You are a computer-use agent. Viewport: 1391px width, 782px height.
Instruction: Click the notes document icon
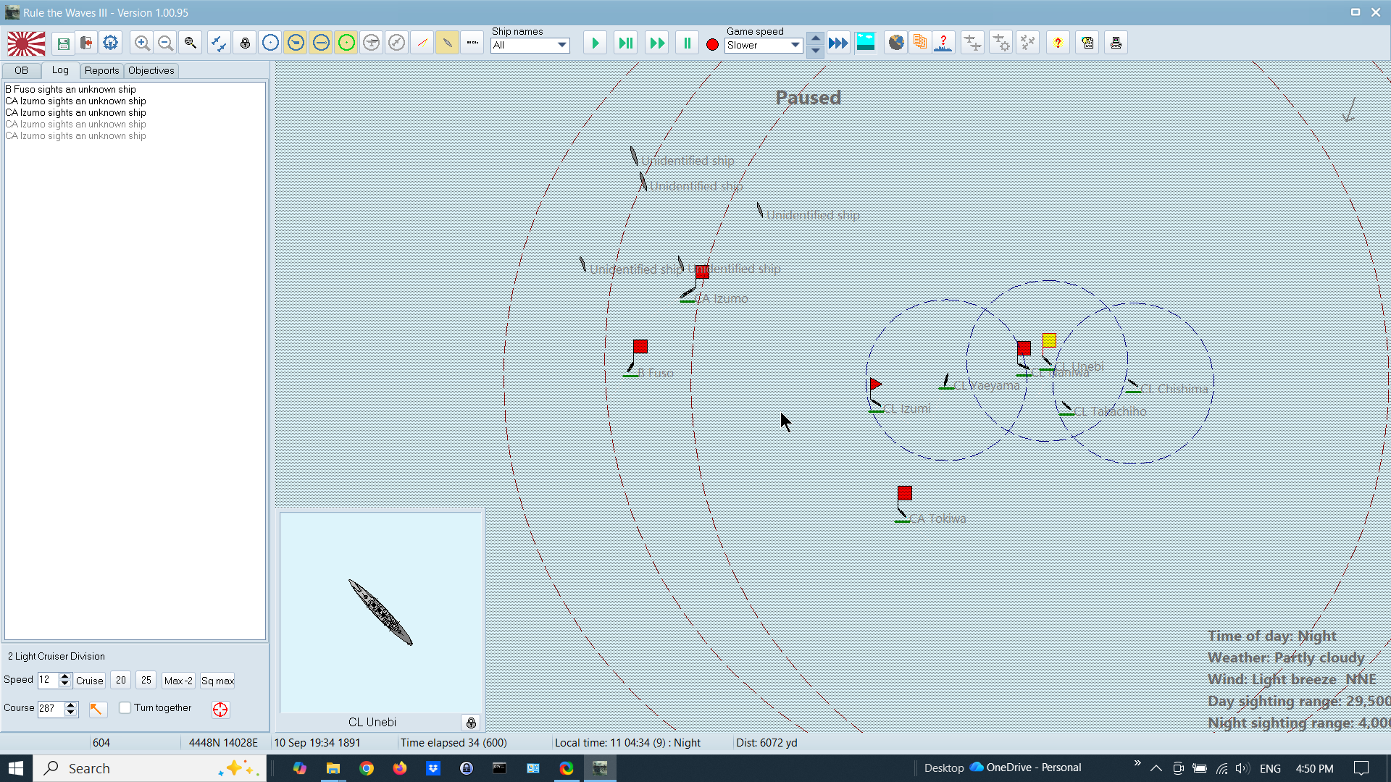coord(1087,43)
